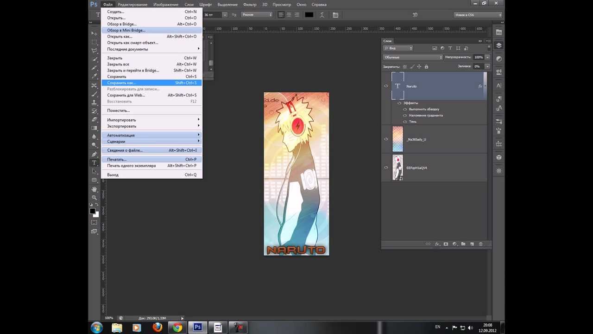Image resolution: width=593 pixels, height=334 pixels.
Task: Toggle visibility of all Эффекты
Action: pos(399,103)
